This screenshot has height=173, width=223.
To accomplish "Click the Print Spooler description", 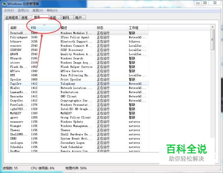I will [x=71, y=80].
